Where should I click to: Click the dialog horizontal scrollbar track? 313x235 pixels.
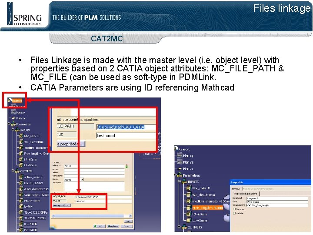click(x=92, y=216)
